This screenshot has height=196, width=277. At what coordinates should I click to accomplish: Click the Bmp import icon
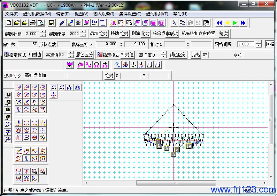(94, 23)
